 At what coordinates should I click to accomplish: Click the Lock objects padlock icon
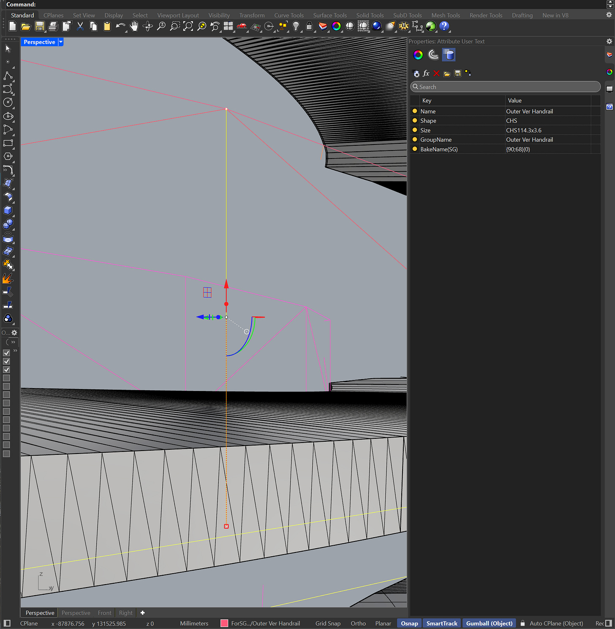pos(309,26)
